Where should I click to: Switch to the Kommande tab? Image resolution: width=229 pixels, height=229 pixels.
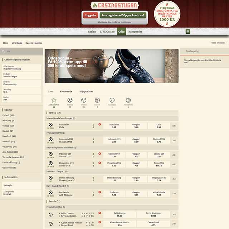pyautogui.click(x=66, y=92)
